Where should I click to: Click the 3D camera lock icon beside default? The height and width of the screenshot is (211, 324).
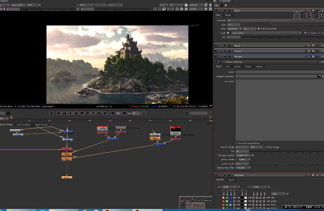click(186, 5)
